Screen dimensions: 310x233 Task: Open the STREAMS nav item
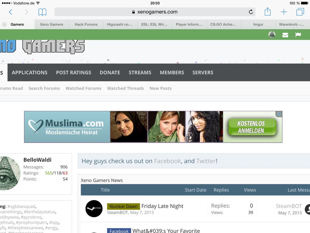point(140,72)
